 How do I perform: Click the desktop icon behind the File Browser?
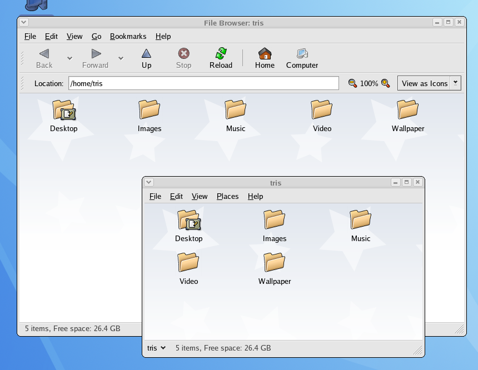click(x=36, y=5)
